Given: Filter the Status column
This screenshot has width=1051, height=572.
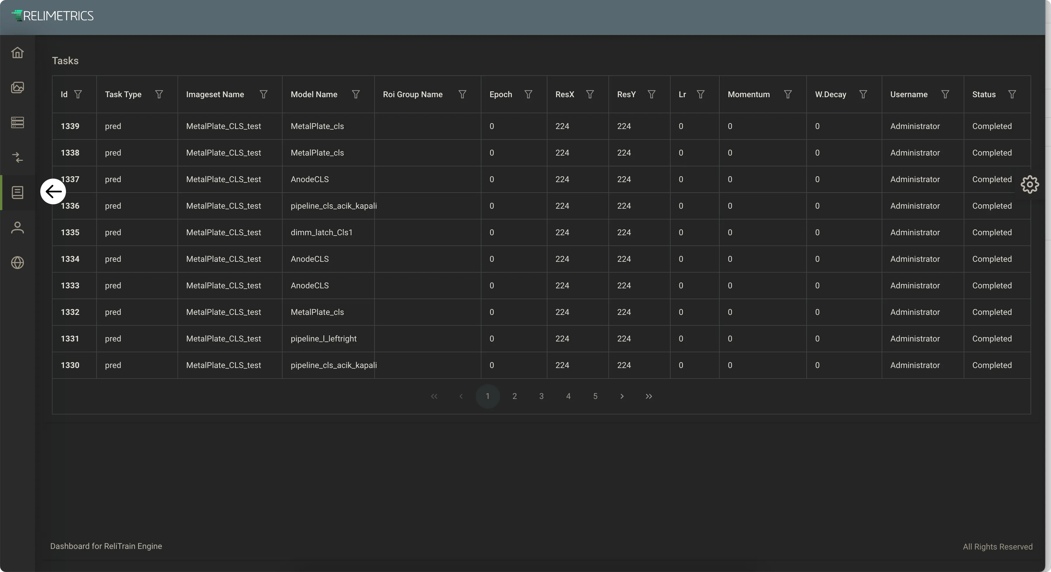Looking at the screenshot, I should point(1012,94).
